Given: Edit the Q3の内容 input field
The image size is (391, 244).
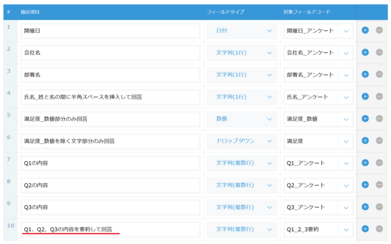Looking at the screenshot, I should [111, 207].
